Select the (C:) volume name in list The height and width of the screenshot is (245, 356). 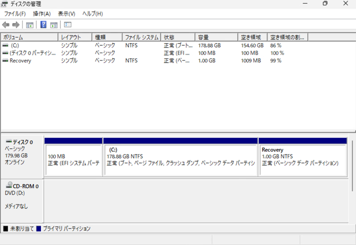click(x=15, y=45)
